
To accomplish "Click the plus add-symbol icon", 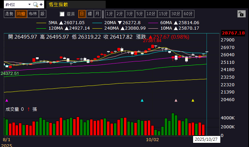I will [x=41, y=4].
